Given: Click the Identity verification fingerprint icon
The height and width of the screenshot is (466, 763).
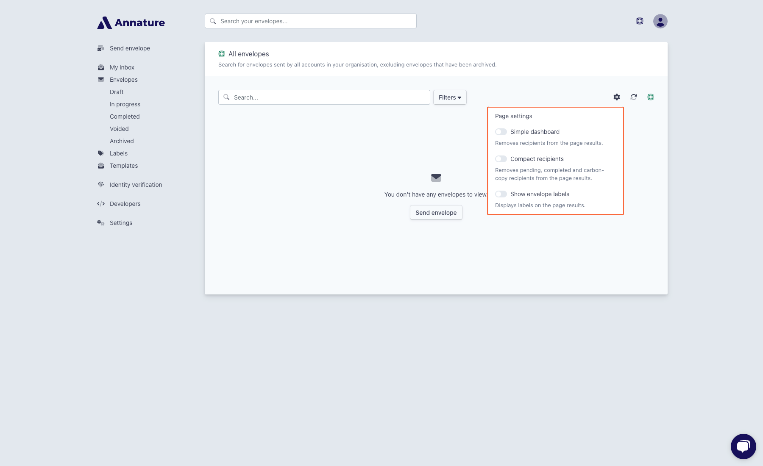Looking at the screenshot, I should (x=101, y=185).
